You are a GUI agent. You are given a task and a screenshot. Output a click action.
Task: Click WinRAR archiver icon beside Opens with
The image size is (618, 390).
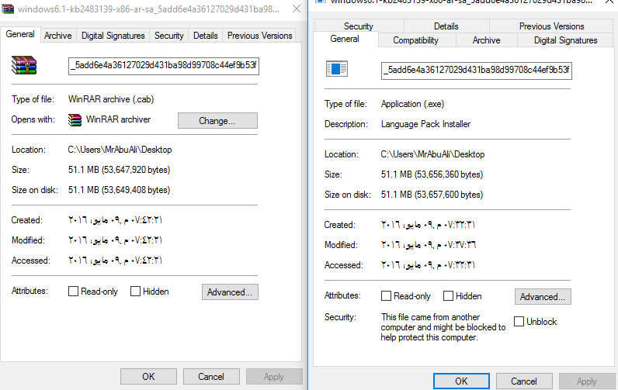click(x=75, y=119)
